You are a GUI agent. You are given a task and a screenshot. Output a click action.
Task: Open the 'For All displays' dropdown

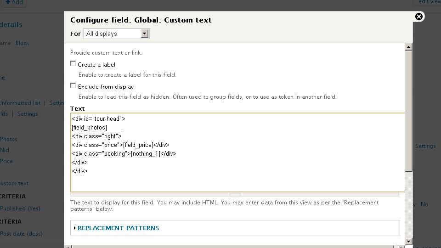(x=116, y=34)
